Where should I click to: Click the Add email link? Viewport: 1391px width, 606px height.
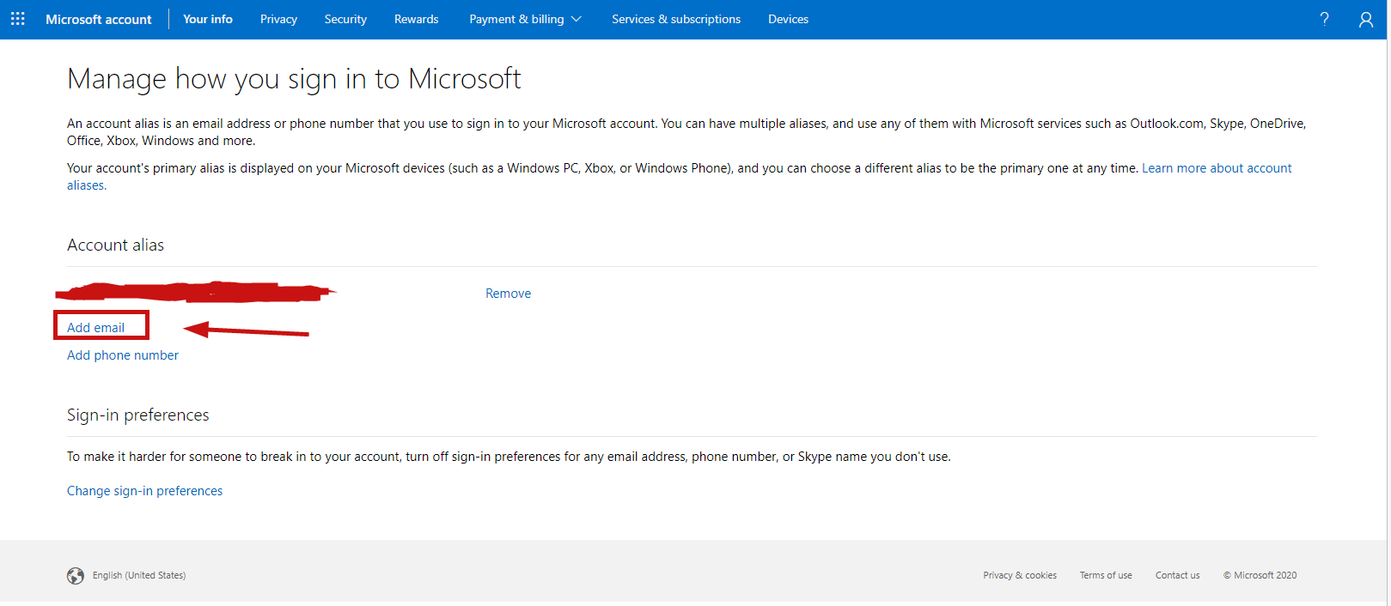pyautogui.click(x=95, y=328)
